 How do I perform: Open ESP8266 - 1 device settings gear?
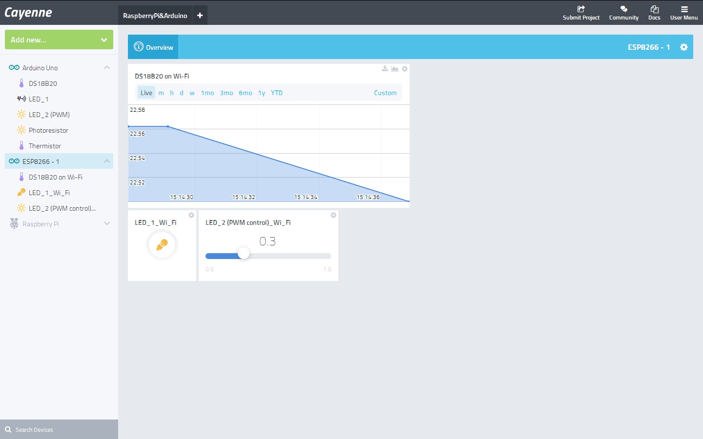pos(684,47)
